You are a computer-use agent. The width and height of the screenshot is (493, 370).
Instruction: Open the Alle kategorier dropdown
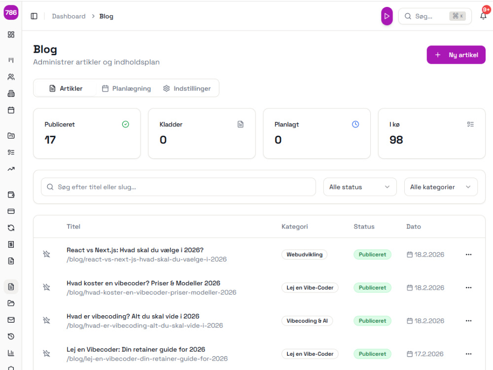(440, 187)
